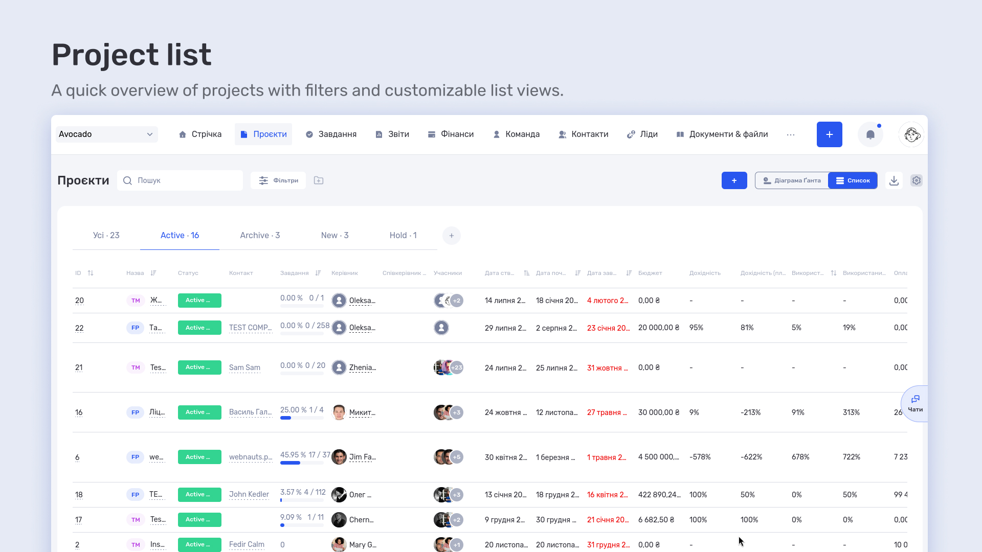Viewport: 982px width, 552px height.
Task: Click the add folder icon
Action: [x=319, y=180]
